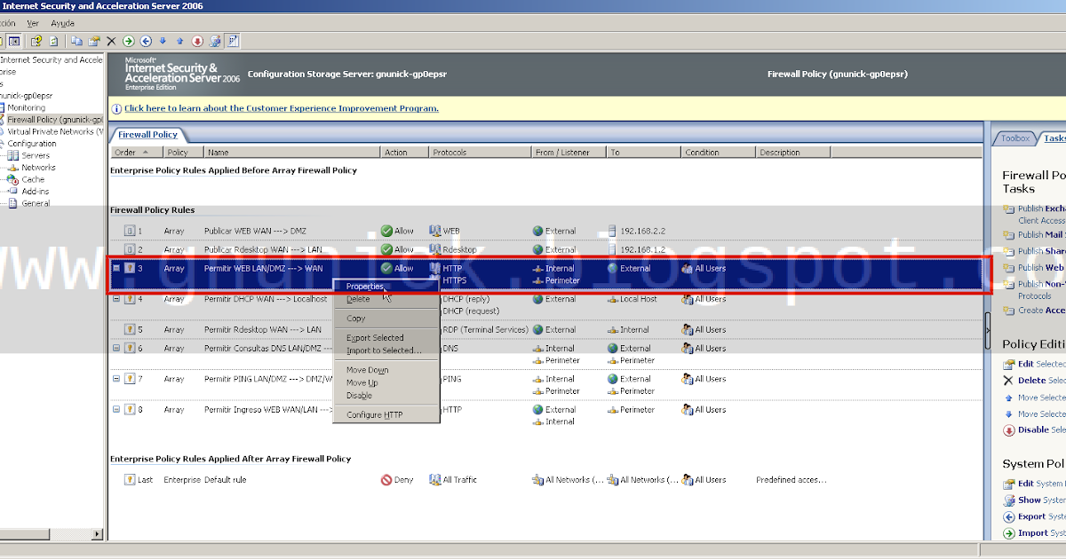Click the Cache icon in the console tree
The width and height of the screenshot is (1066, 559).
point(12,179)
